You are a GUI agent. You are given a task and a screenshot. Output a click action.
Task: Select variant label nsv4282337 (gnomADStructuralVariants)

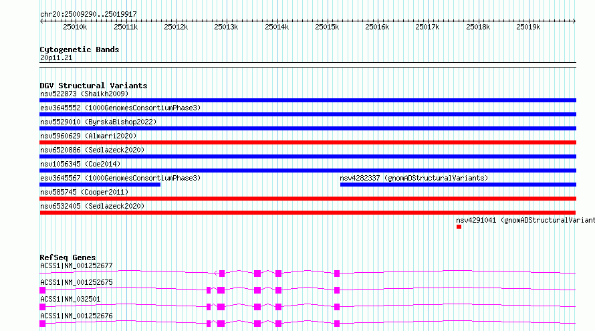414,178
